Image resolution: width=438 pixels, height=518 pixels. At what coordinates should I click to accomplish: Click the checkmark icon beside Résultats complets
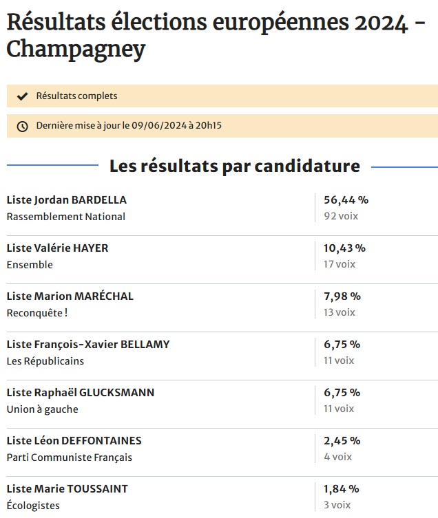click(23, 96)
